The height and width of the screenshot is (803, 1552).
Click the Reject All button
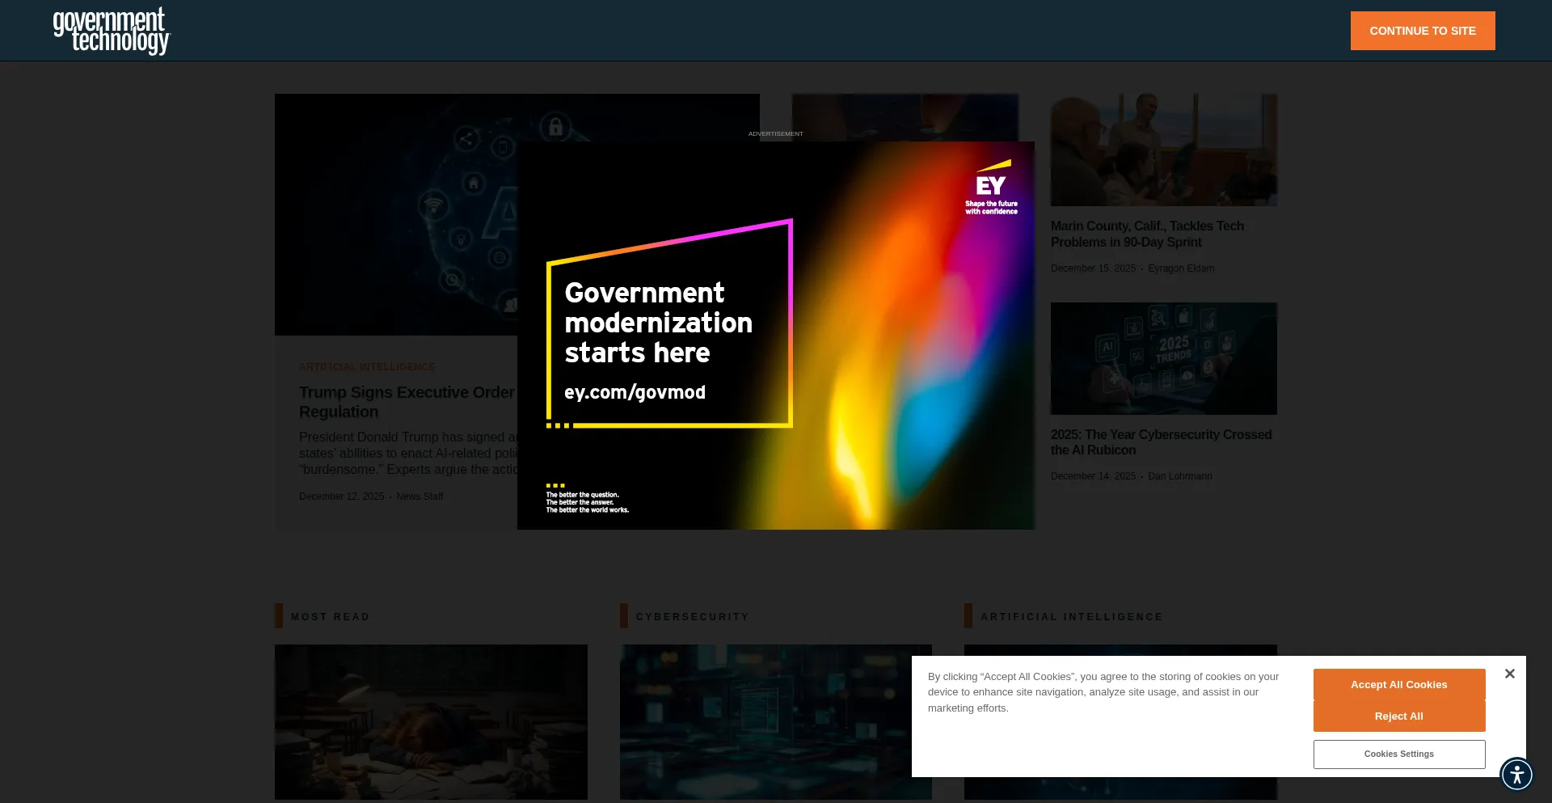tap(1398, 716)
